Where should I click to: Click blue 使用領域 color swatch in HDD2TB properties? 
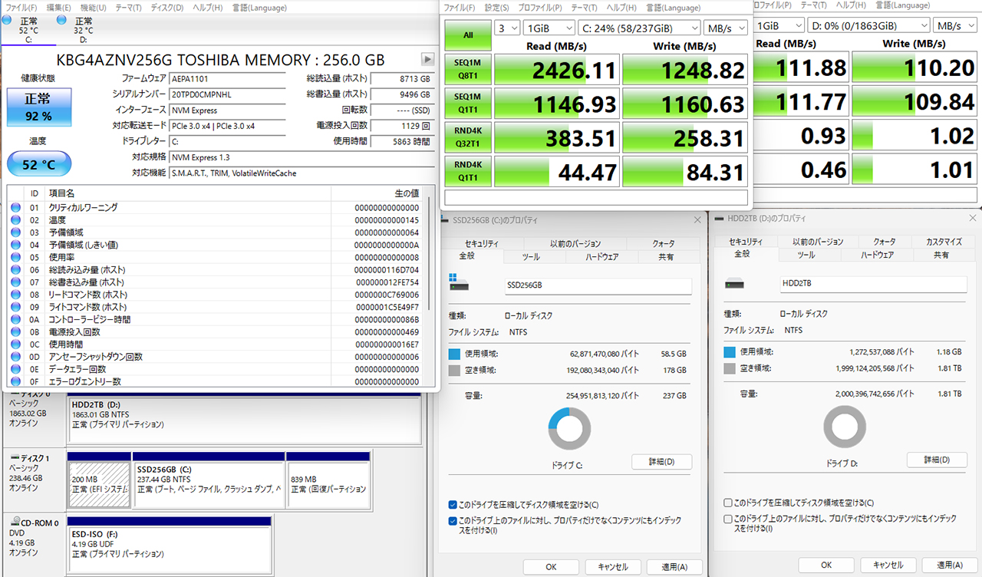click(730, 352)
